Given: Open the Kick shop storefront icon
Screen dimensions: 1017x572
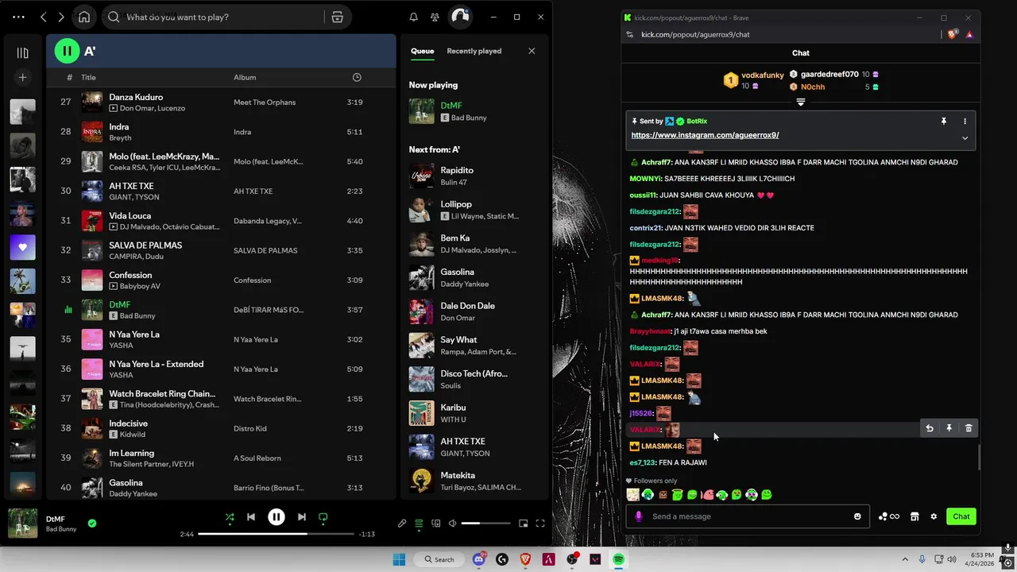Looking at the screenshot, I should click(x=915, y=516).
